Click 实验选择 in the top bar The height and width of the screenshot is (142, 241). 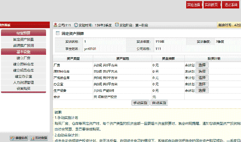(x=193, y=5)
